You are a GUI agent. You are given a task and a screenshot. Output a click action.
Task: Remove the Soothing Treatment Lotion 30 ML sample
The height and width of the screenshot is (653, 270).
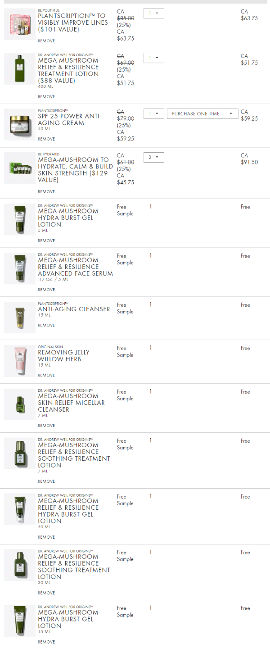[46, 593]
